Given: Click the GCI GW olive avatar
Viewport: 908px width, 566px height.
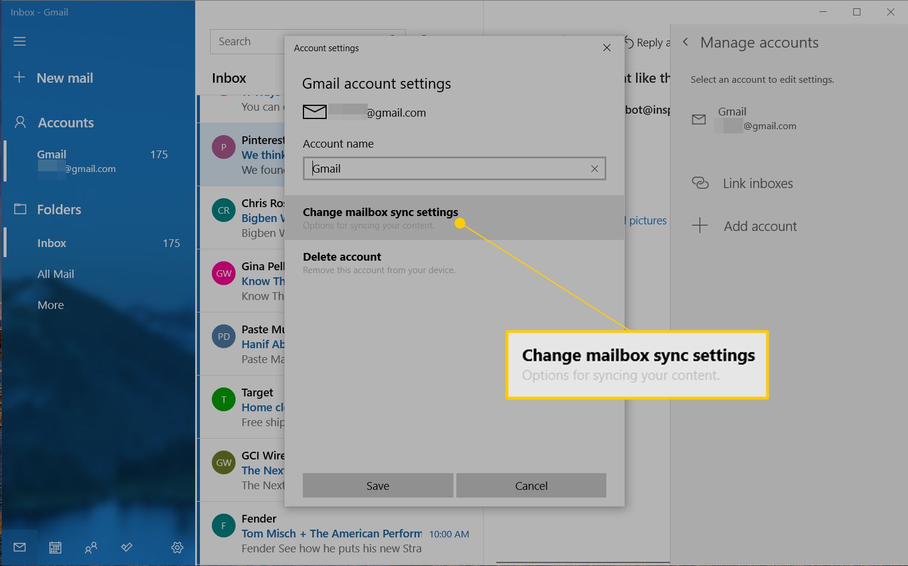Looking at the screenshot, I should pyautogui.click(x=224, y=462).
